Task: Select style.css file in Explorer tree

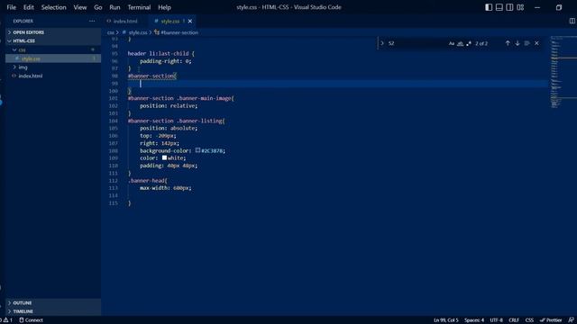Action: (53, 58)
